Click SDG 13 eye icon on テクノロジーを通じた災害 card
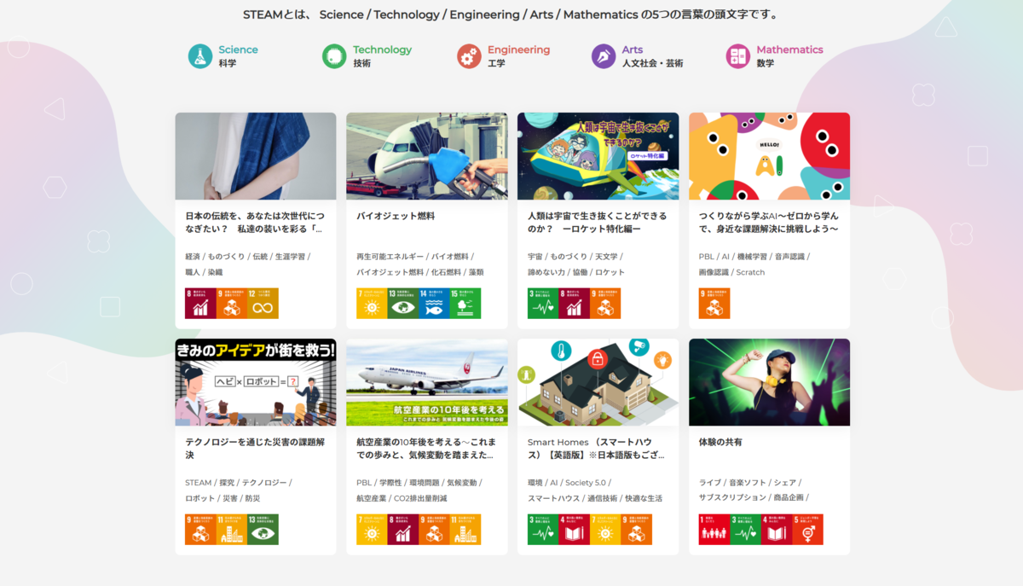 pyautogui.click(x=263, y=529)
